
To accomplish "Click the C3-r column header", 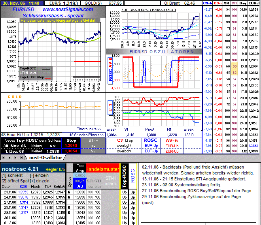I will (218, 3).
